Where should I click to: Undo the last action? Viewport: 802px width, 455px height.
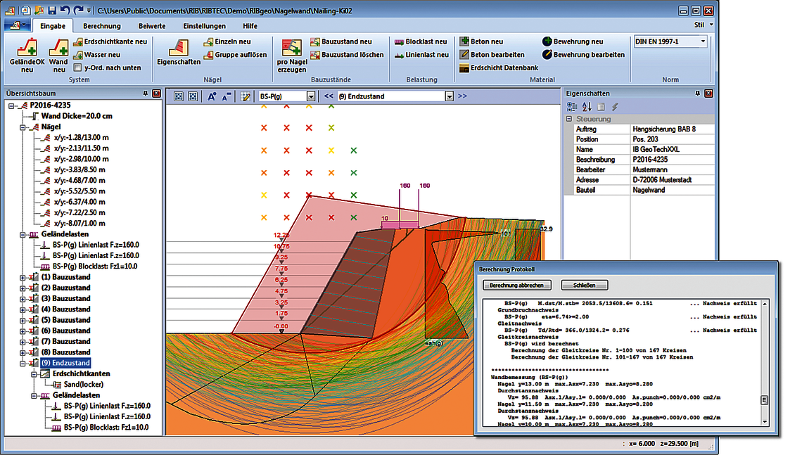[x=65, y=11]
